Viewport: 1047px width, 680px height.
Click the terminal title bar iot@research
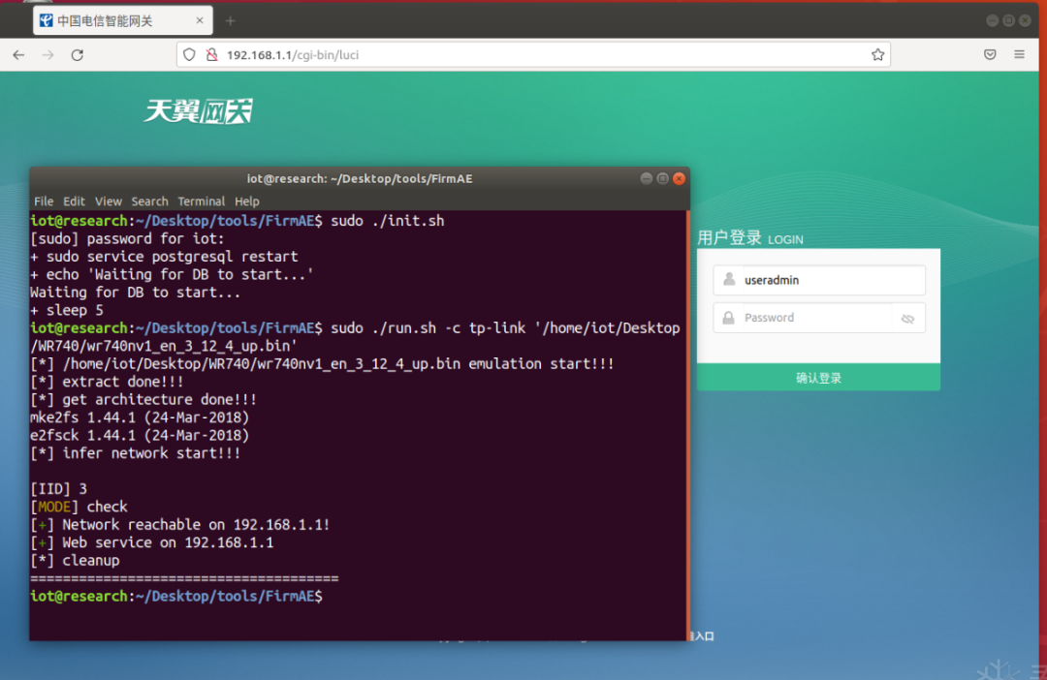point(360,178)
